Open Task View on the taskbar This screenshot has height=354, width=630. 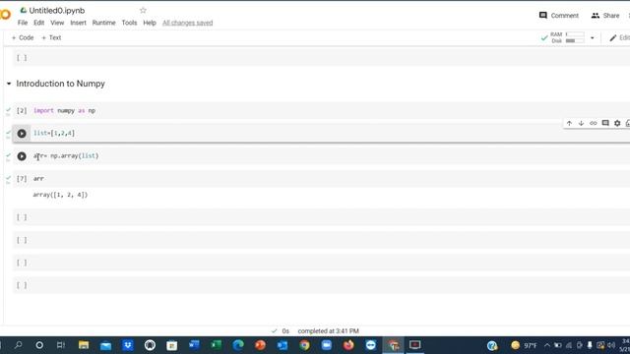tap(61, 345)
